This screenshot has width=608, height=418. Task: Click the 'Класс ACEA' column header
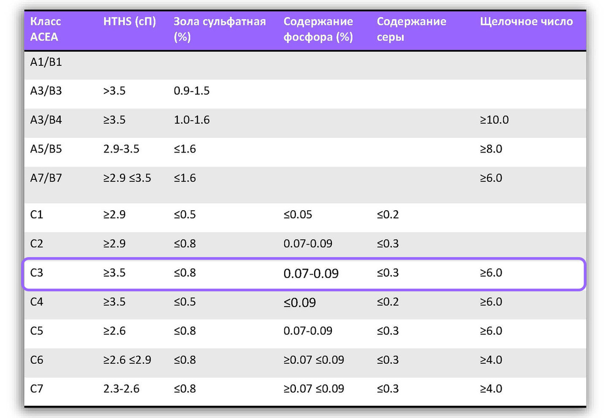(x=46, y=29)
